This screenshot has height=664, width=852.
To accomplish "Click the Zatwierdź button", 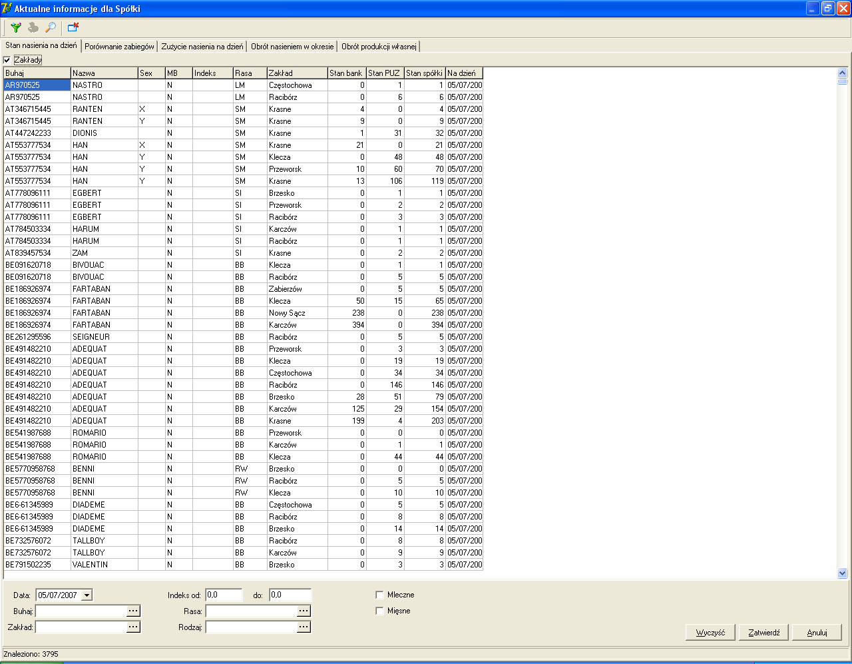I will 763,632.
